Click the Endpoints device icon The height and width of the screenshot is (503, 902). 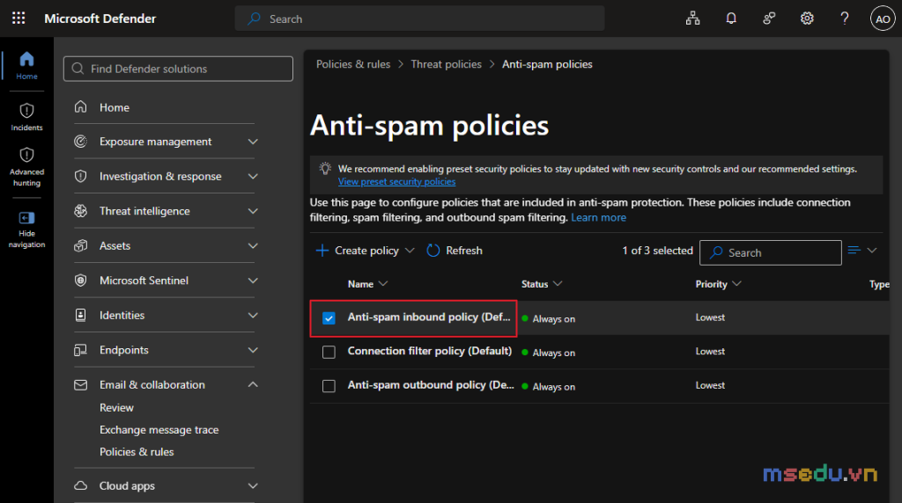[80, 350]
